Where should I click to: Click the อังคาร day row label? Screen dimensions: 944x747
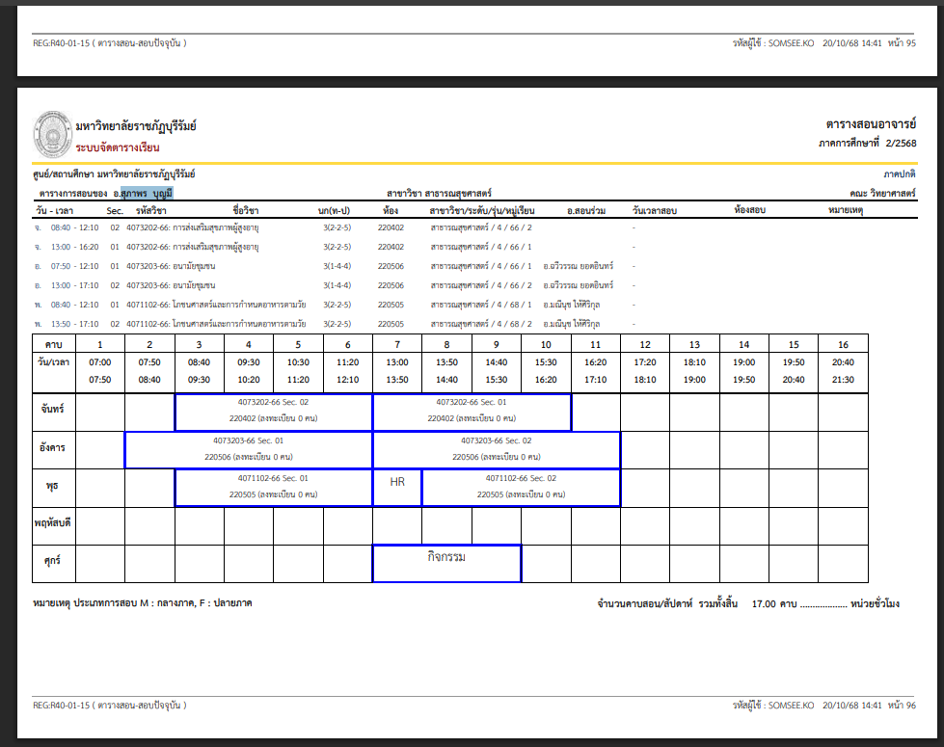pos(53,448)
